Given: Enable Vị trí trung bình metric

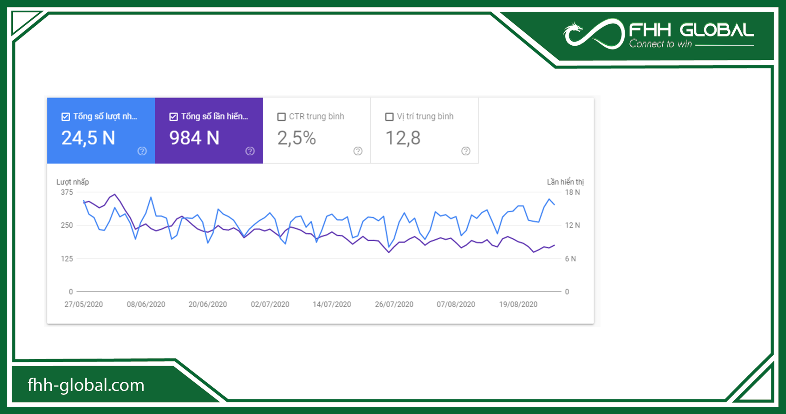Looking at the screenshot, I should click(x=389, y=117).
